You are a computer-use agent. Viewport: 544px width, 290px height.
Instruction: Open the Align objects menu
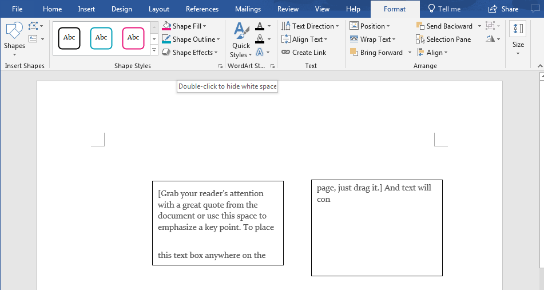432,53
